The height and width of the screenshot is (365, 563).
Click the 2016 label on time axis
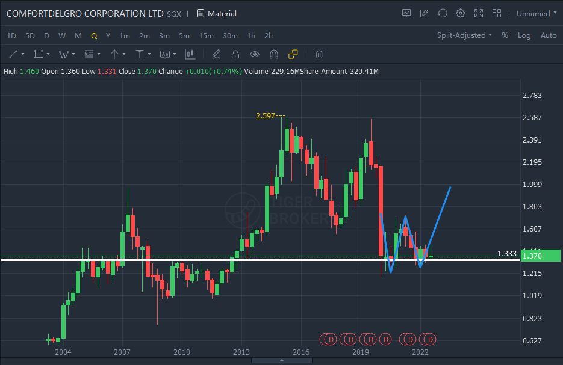[x=301, y=352]
